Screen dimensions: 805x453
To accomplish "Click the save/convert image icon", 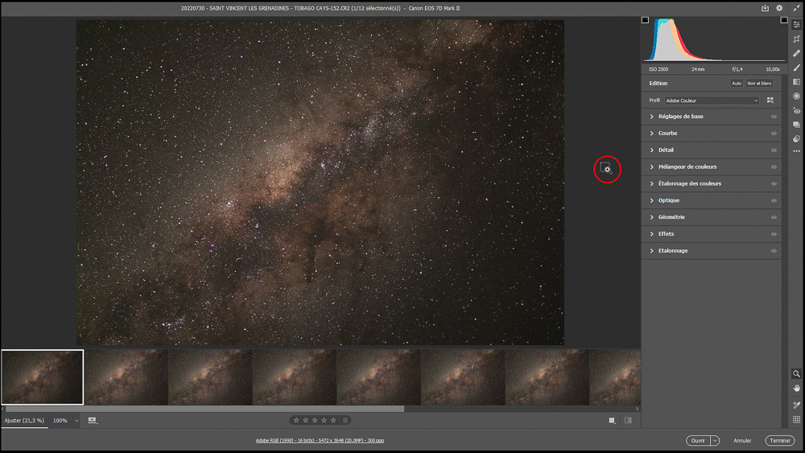I will click(765, 8).
